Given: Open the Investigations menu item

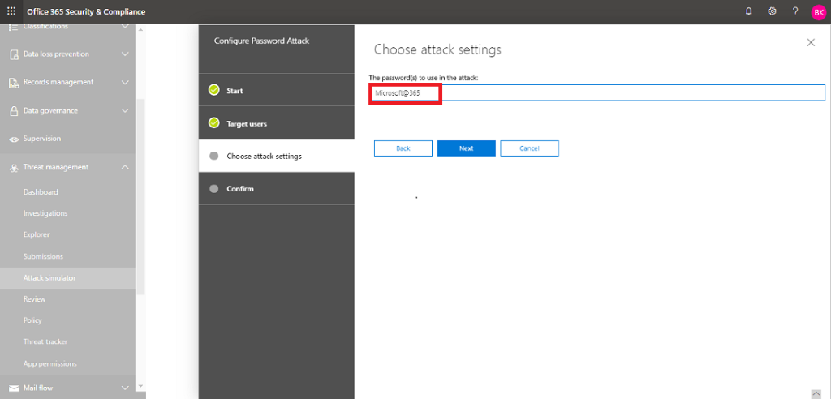Looking at the screenshot, I should coord(45,213).
